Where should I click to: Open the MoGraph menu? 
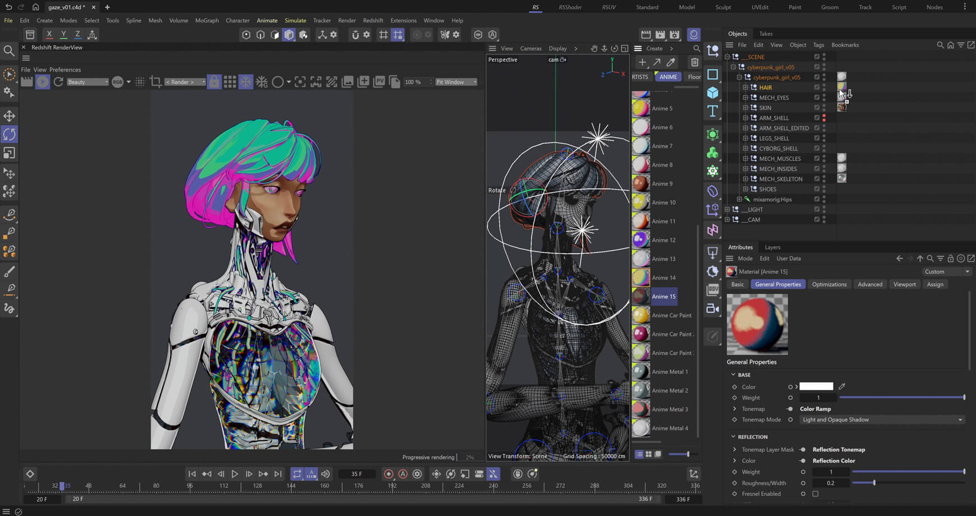click(x=207, y=20)
